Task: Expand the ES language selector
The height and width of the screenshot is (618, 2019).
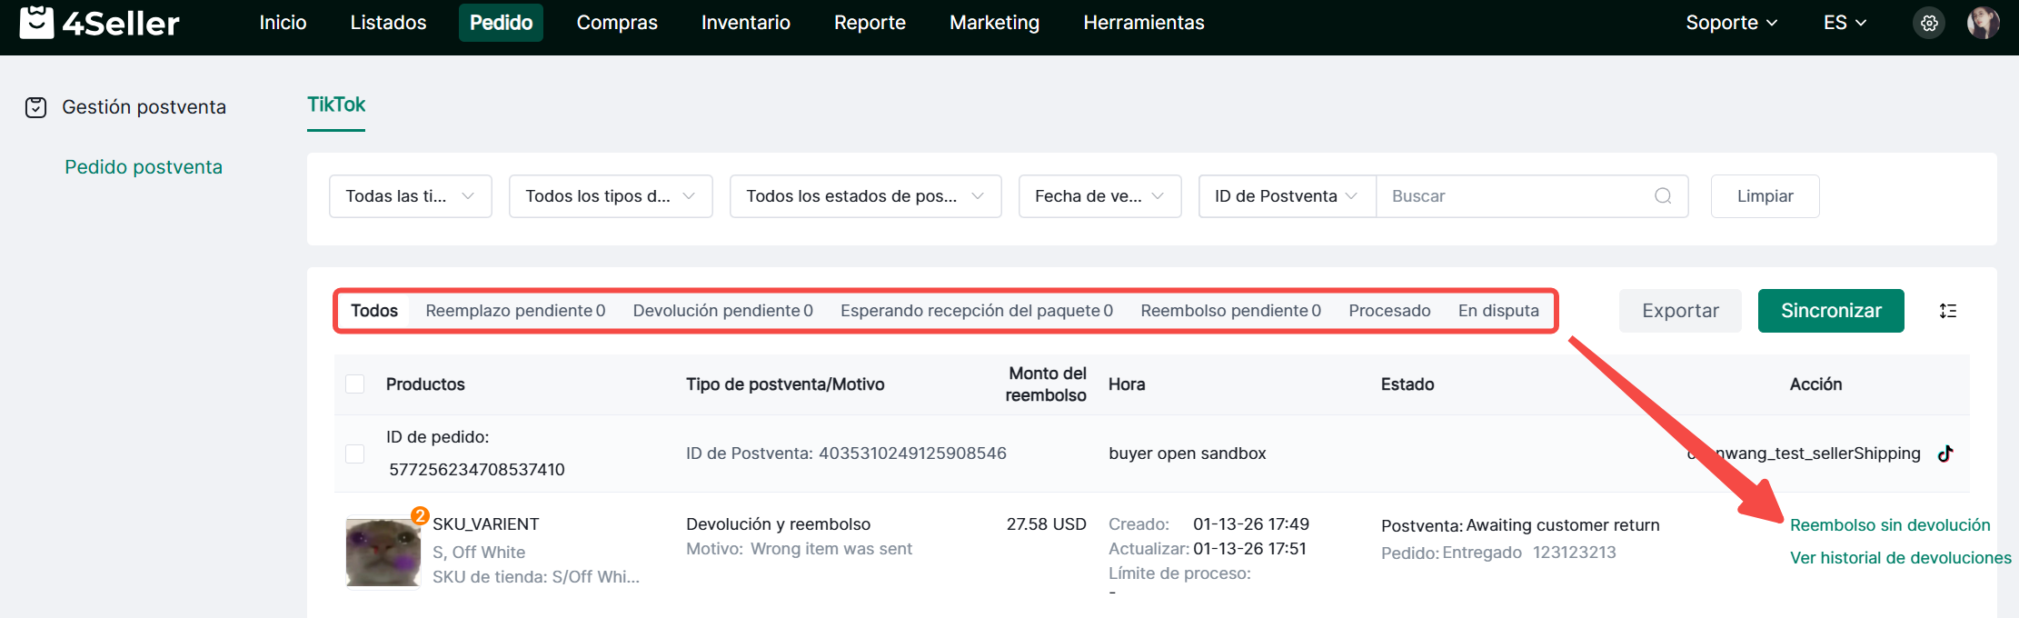Action: point(1844,23)
